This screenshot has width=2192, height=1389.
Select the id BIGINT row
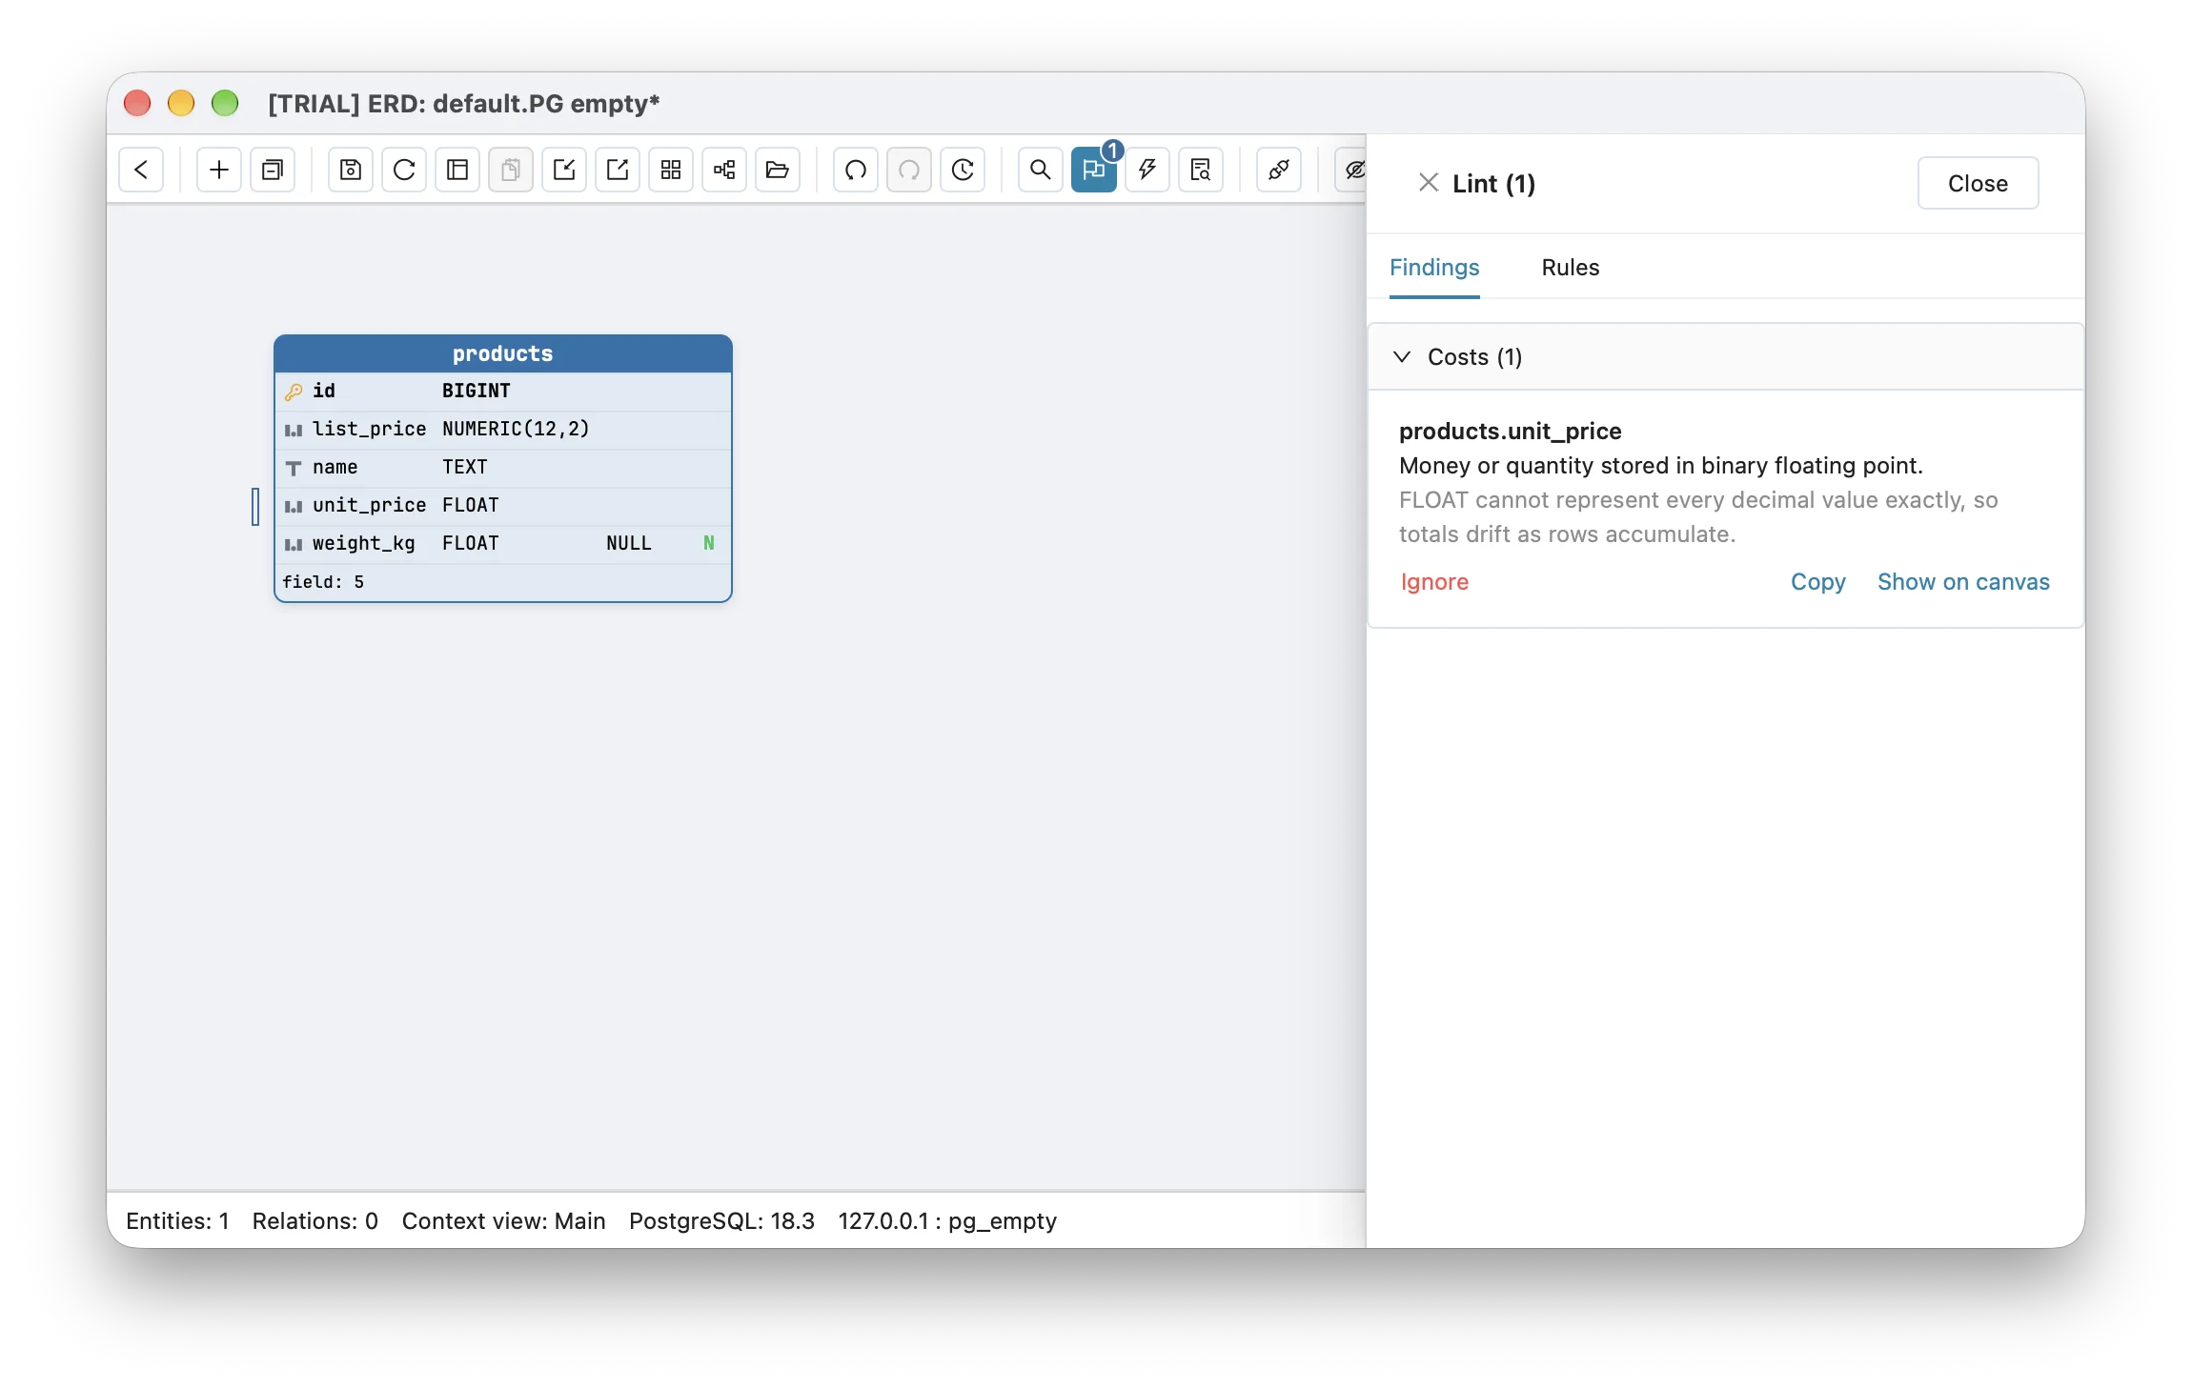tap(503, 392)
